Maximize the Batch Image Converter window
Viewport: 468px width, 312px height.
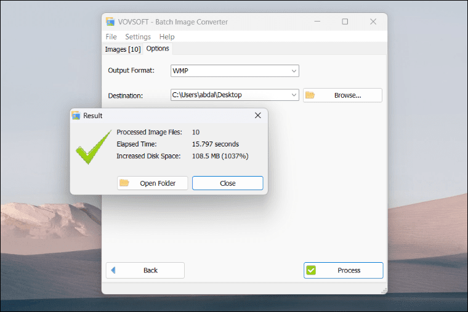(x=345, y=22)
